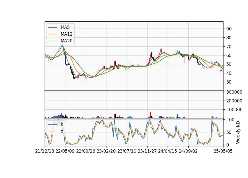
Task: Click the 100000 volume axis tick
Action: 234,110
